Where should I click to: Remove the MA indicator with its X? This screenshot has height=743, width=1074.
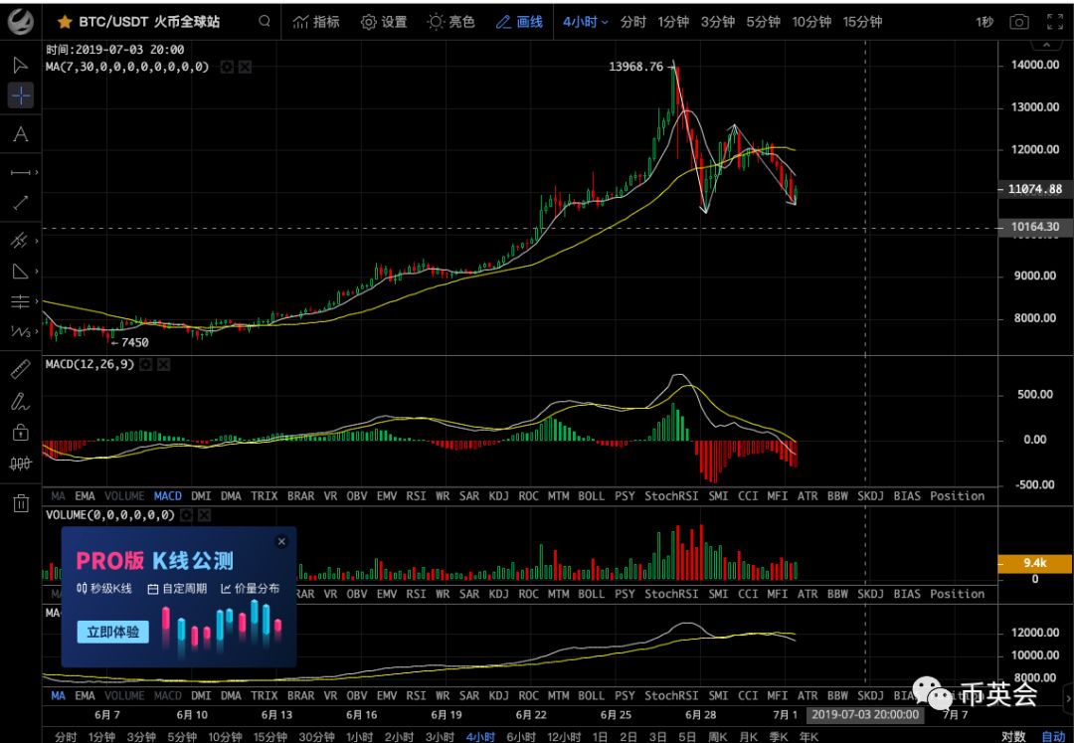pos(245,67)
